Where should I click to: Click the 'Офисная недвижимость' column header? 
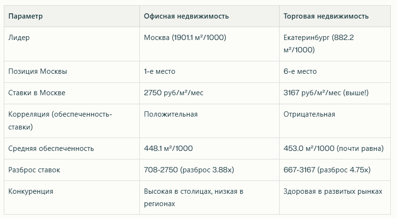point(186,16)
